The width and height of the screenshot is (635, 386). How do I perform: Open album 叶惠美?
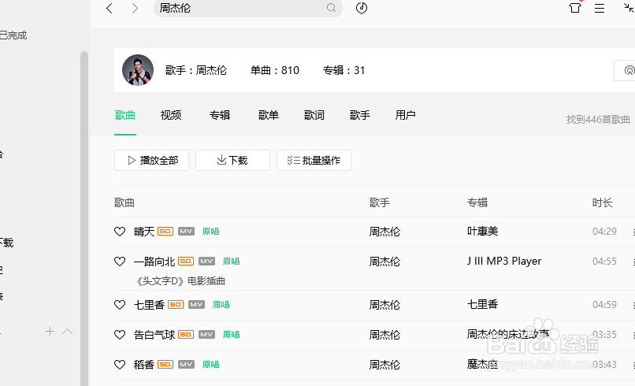tap(482, 232)
